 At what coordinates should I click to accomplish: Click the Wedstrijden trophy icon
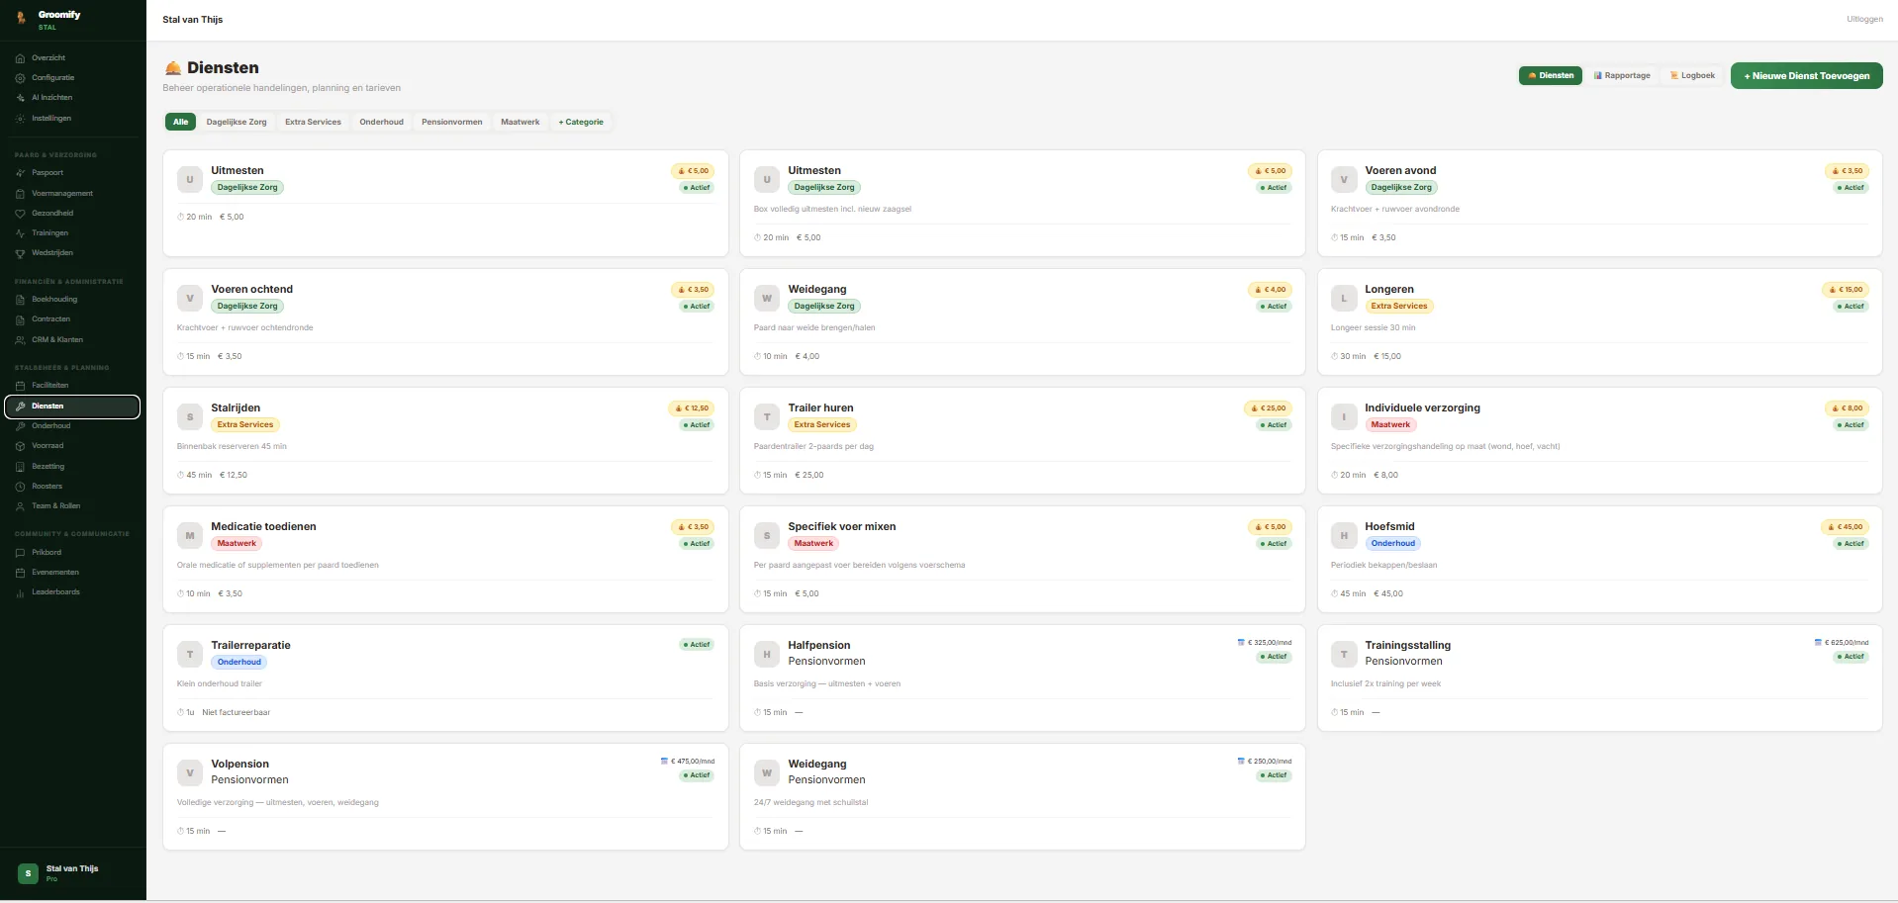click(21, 253)
